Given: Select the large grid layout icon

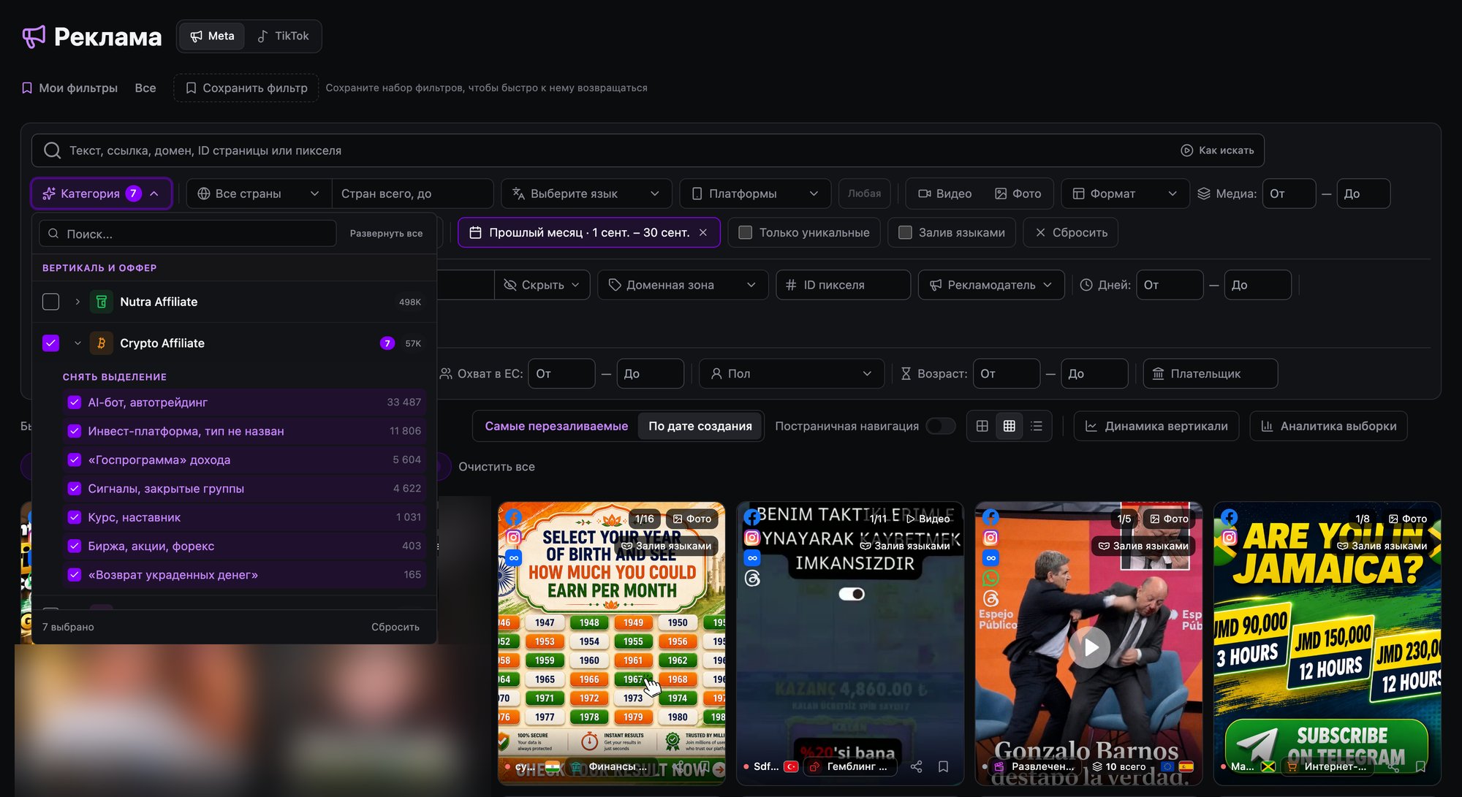Looking at the screenshot, I should (982, 426).
